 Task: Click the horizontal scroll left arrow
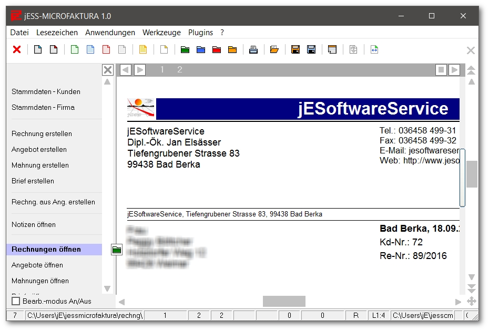coord(121,302)
